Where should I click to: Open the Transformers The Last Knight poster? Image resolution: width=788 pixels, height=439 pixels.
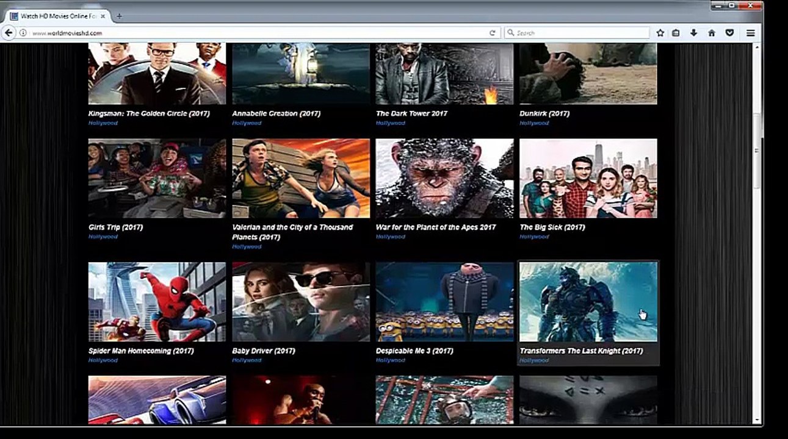pyautogui.click(x=588, y=302)
